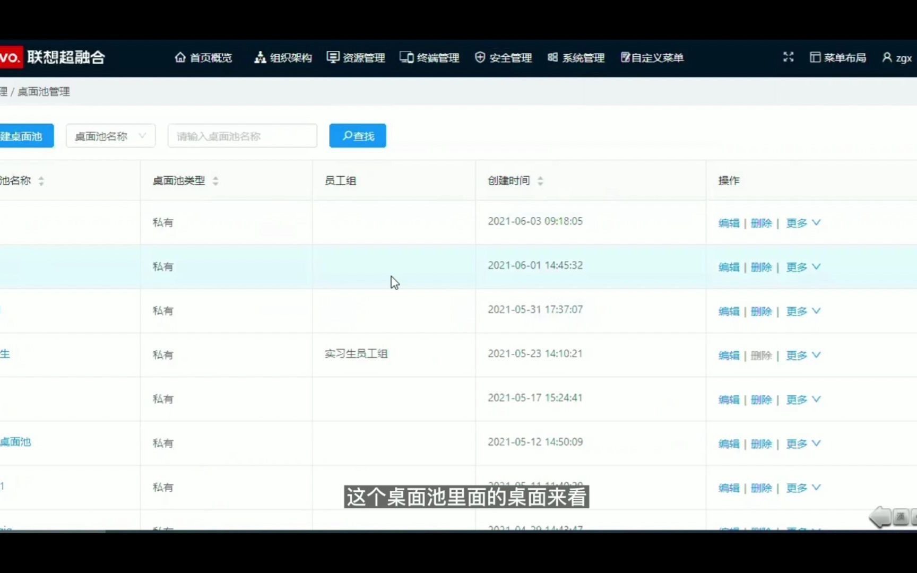Expand 更多 for the 实习生员工组 row

803,355
